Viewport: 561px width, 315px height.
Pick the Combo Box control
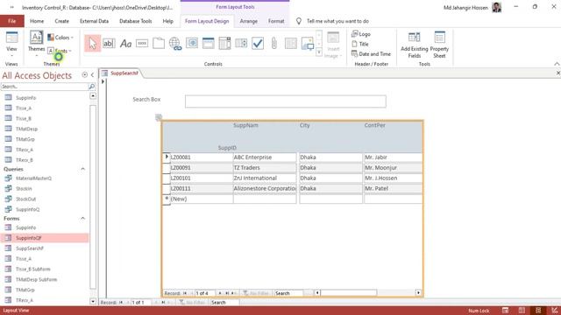click(224, 44)
